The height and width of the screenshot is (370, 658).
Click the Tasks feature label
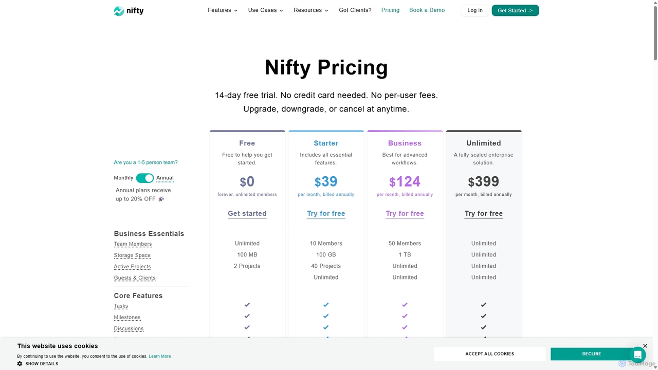[121, 306]
